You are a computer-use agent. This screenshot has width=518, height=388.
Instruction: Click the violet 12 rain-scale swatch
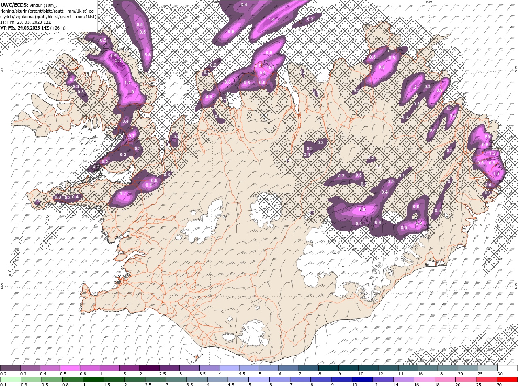point(383,380)
